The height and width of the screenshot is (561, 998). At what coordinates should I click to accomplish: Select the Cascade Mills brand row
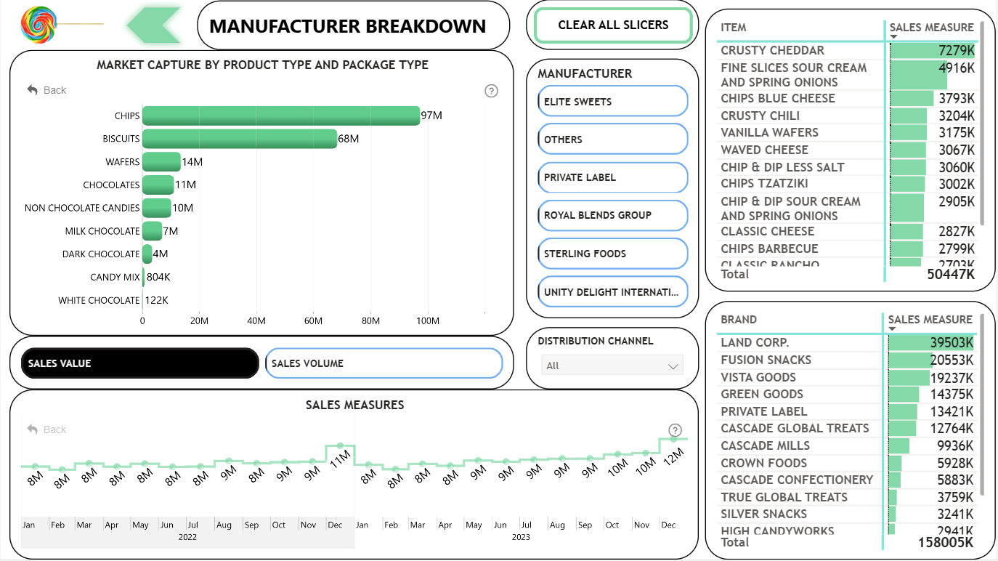coord(847,445)
